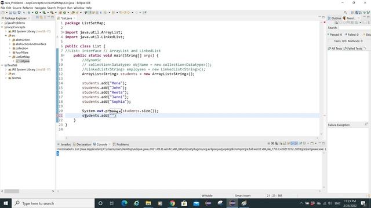Maximize the Console view panel
371x208 pixels.
coord(323,143)
